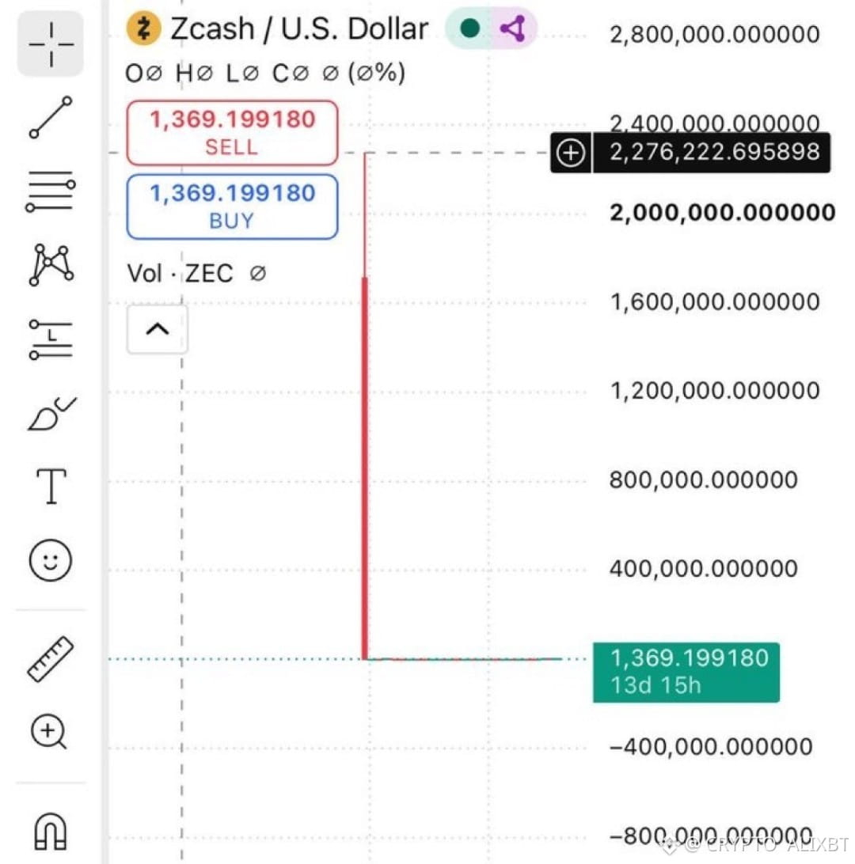Viewport: 855px width, 864px height.
Task: Select the trend line drawing tool
Action: coord(51,117)
